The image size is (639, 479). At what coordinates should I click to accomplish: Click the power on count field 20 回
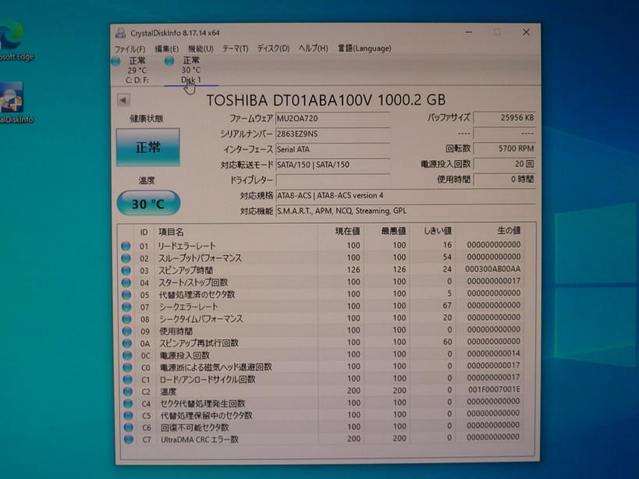504,164
